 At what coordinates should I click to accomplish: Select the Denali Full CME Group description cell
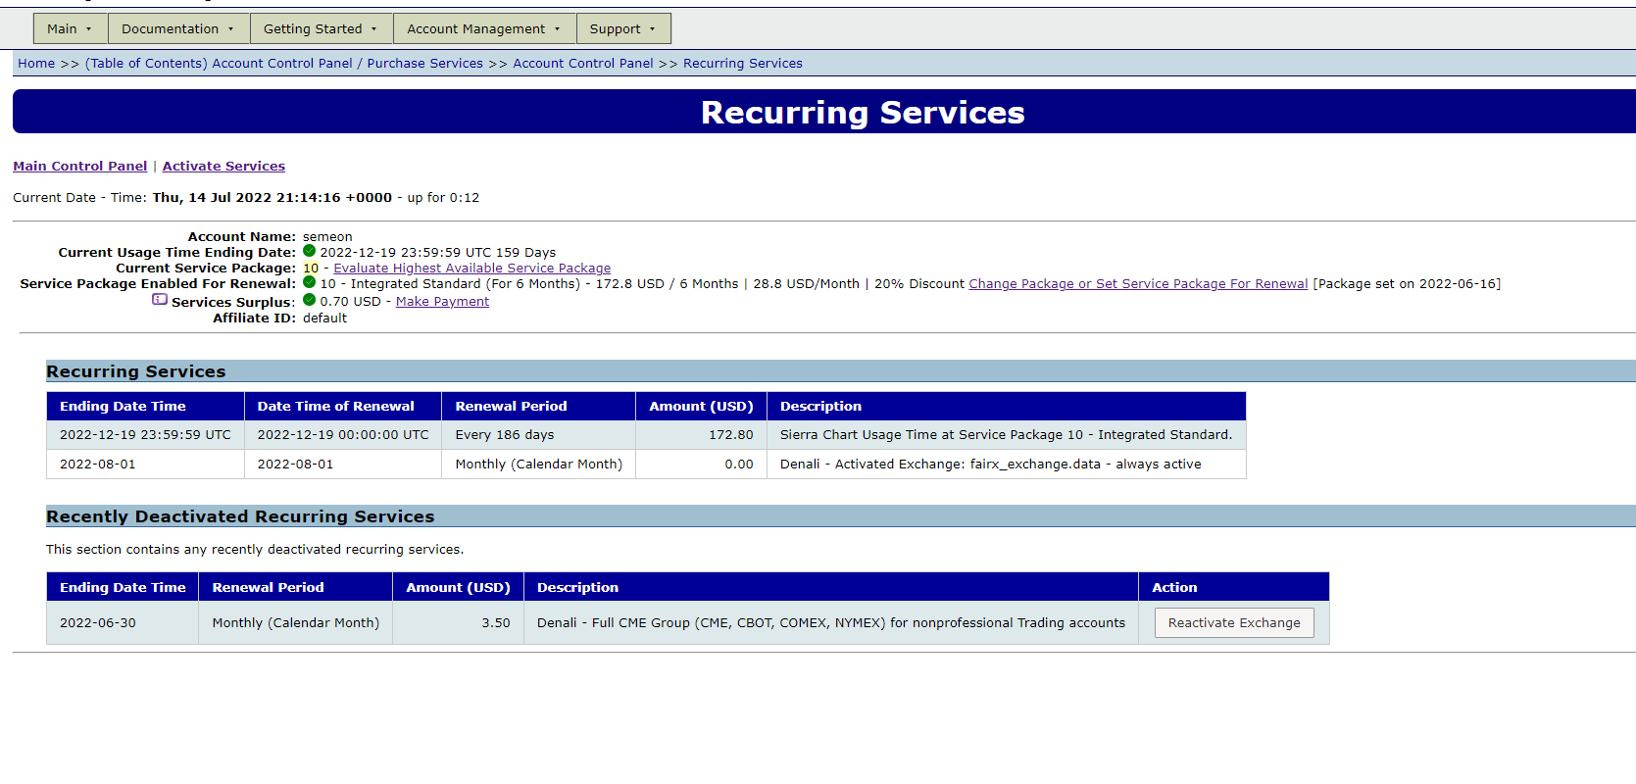coord(831,623)
